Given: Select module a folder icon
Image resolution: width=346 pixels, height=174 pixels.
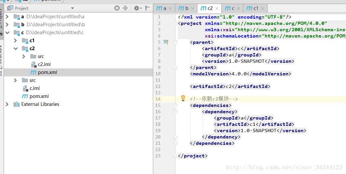Looking at the screenshot, I should click(17, 17).
